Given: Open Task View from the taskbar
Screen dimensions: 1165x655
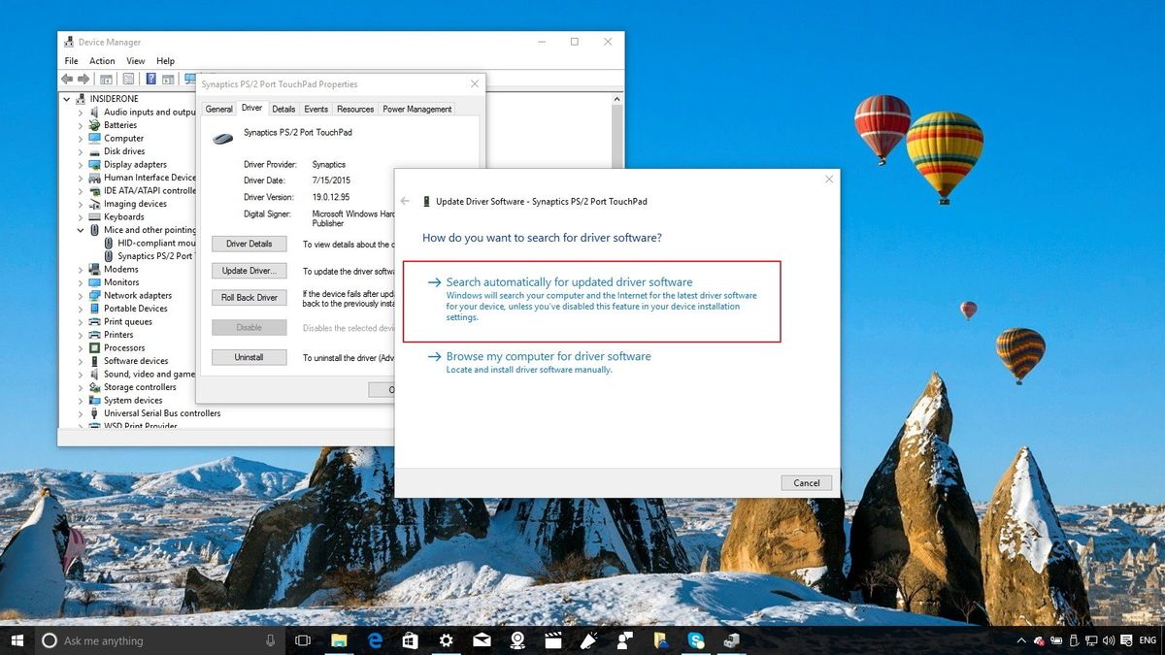Looking at the screenshot, I should click(302, 640).
